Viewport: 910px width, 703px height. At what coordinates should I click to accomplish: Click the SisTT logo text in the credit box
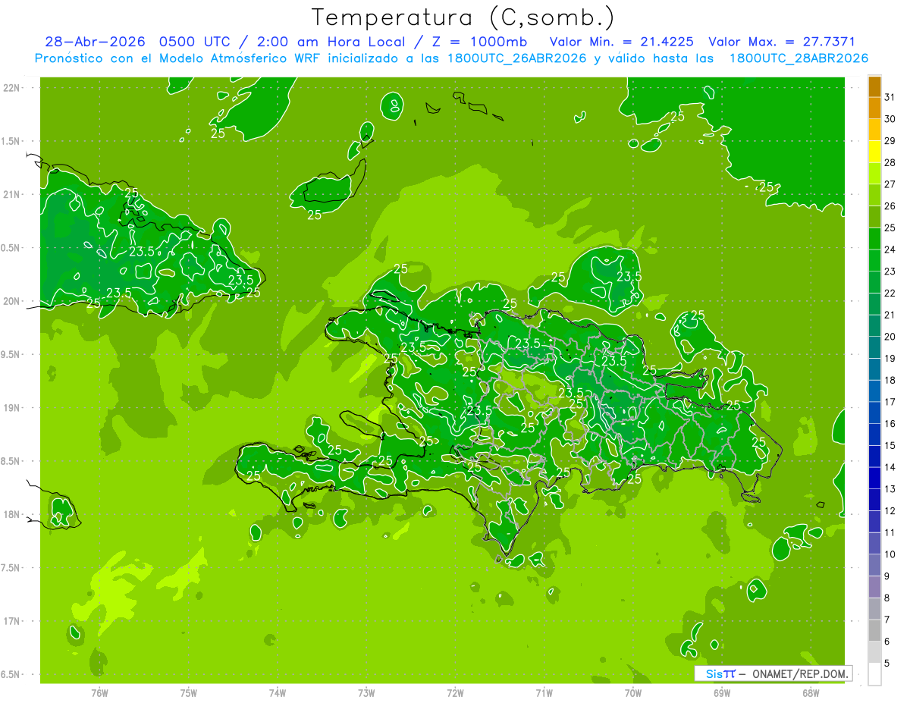click(x=720, y=673)
